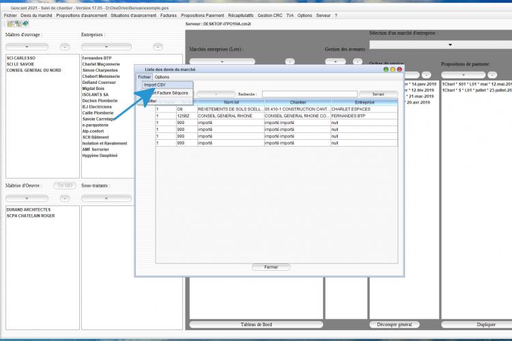Open the Propositions Paiement menu

point(203,15)
